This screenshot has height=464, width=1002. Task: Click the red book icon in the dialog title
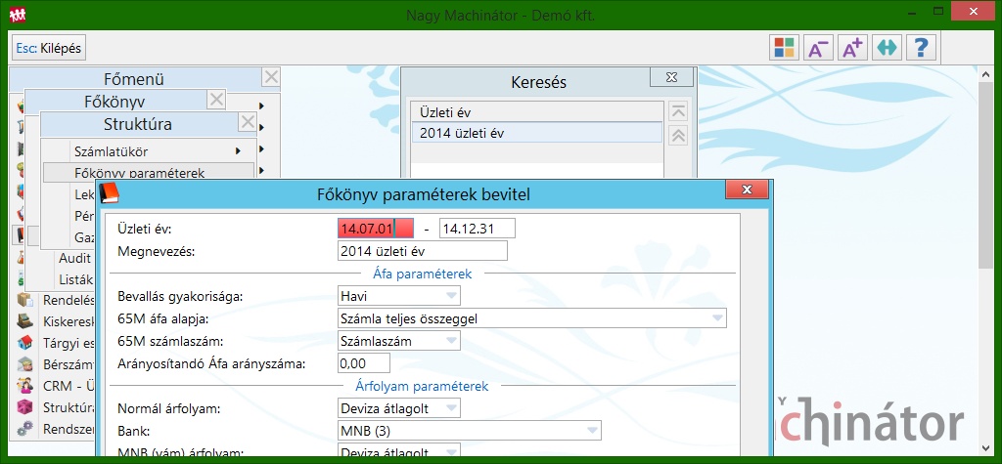[x=110, y=193]
